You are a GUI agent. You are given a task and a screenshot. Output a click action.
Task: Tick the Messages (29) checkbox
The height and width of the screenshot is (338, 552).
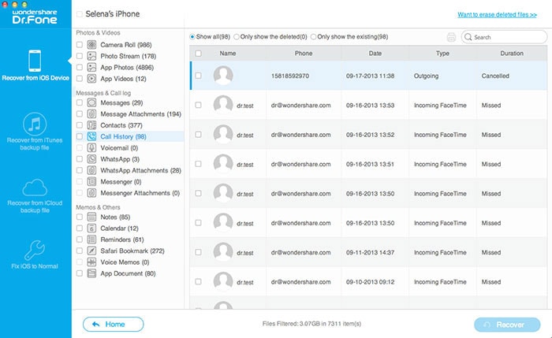[x=80, y=102]
